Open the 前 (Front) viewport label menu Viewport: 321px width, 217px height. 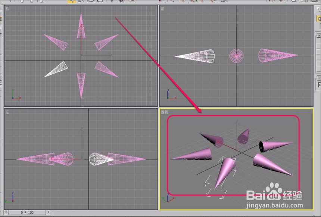coord(163,9)
